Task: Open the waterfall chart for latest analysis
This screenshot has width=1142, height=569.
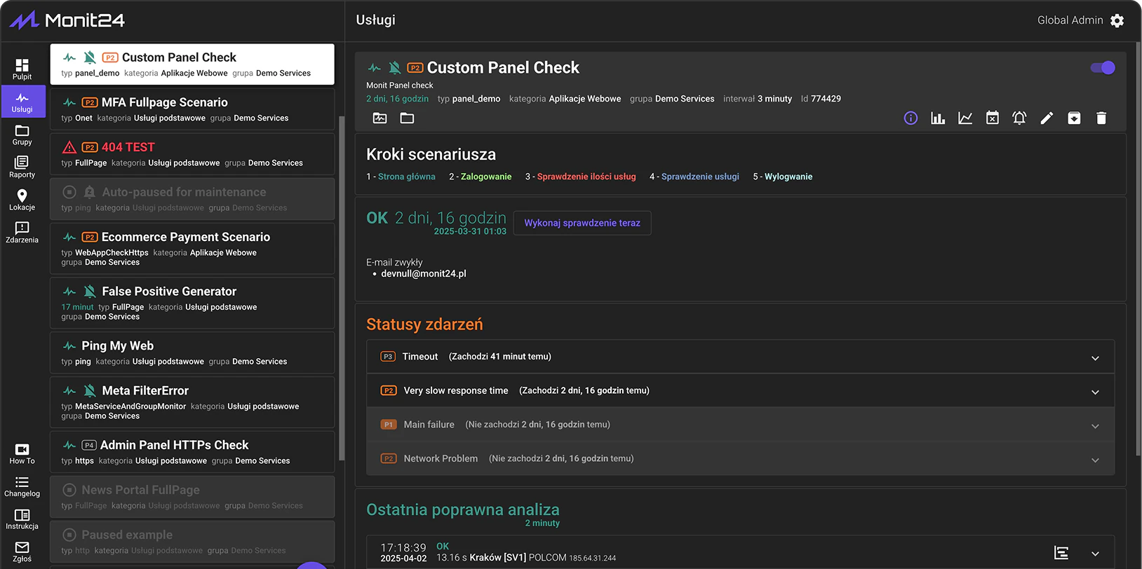Action: tap(1061, 553)
